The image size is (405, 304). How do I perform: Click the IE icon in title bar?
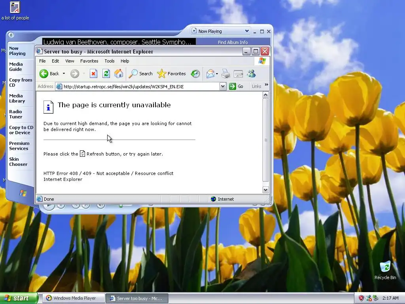[39, 51]
